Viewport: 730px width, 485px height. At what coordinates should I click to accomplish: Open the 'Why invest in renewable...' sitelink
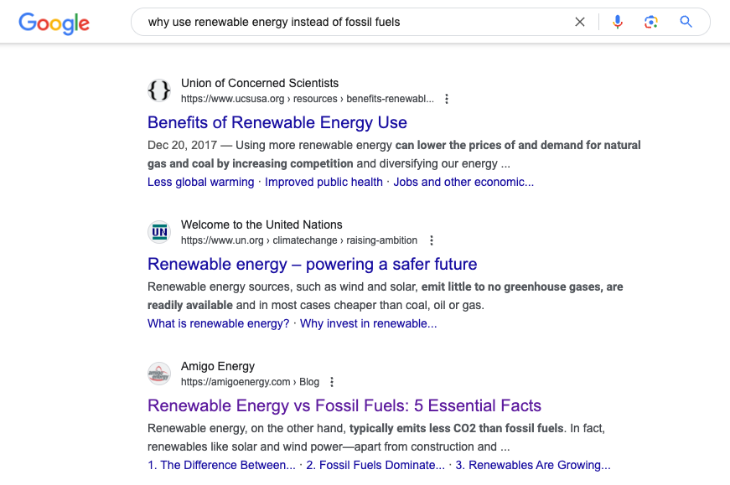click(x=368, y=323)
